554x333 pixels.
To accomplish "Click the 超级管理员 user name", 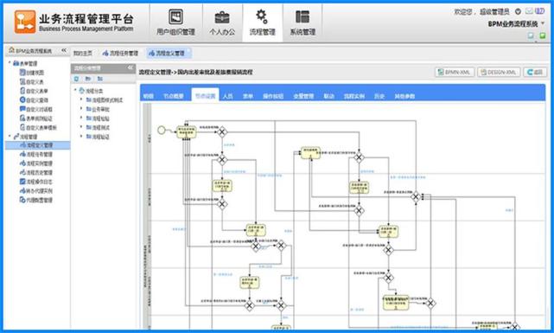I will [494, 12].
